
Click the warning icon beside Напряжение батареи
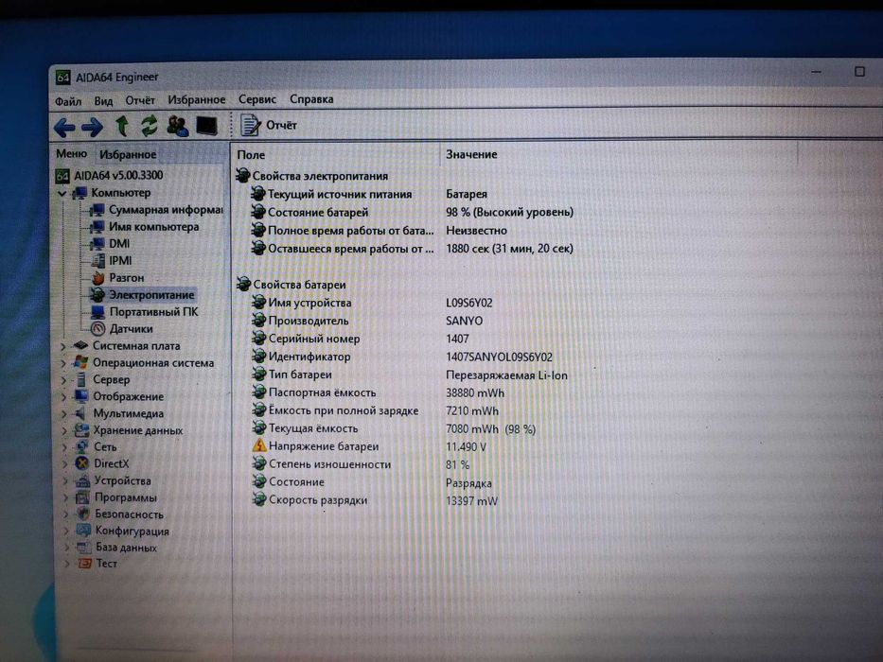pos(259,445)
